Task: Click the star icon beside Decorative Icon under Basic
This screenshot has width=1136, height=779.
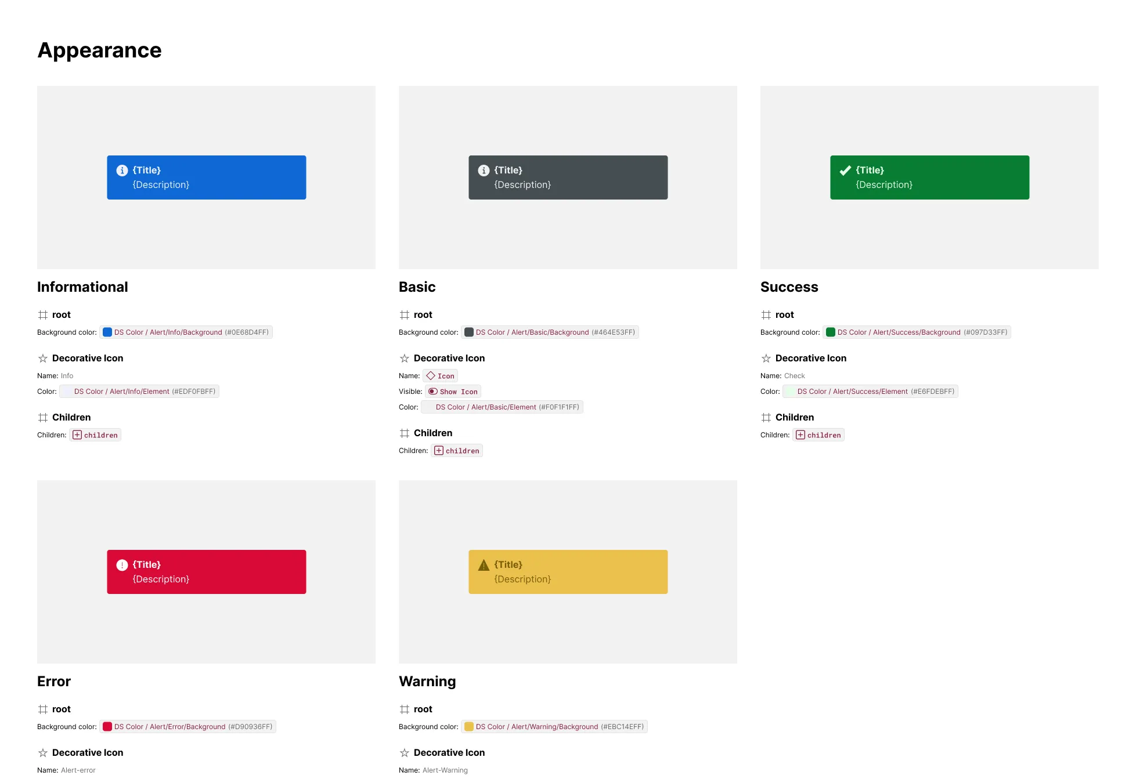Action: click(x=405, y=358)
